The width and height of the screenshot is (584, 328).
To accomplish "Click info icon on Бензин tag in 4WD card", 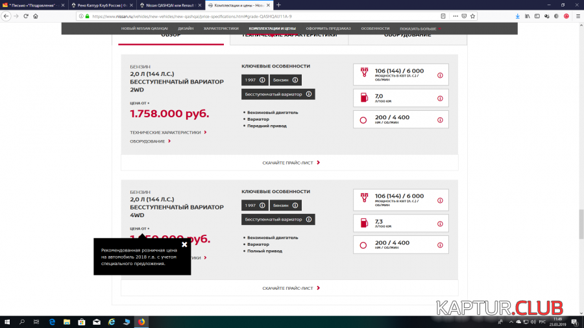I will pyautogui.click(x=295, y=205).
